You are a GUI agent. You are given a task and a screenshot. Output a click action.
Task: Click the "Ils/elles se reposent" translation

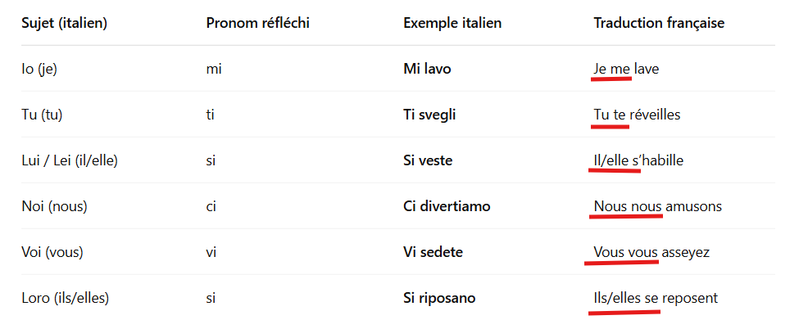pyautogui.click(x=656, y=298)
